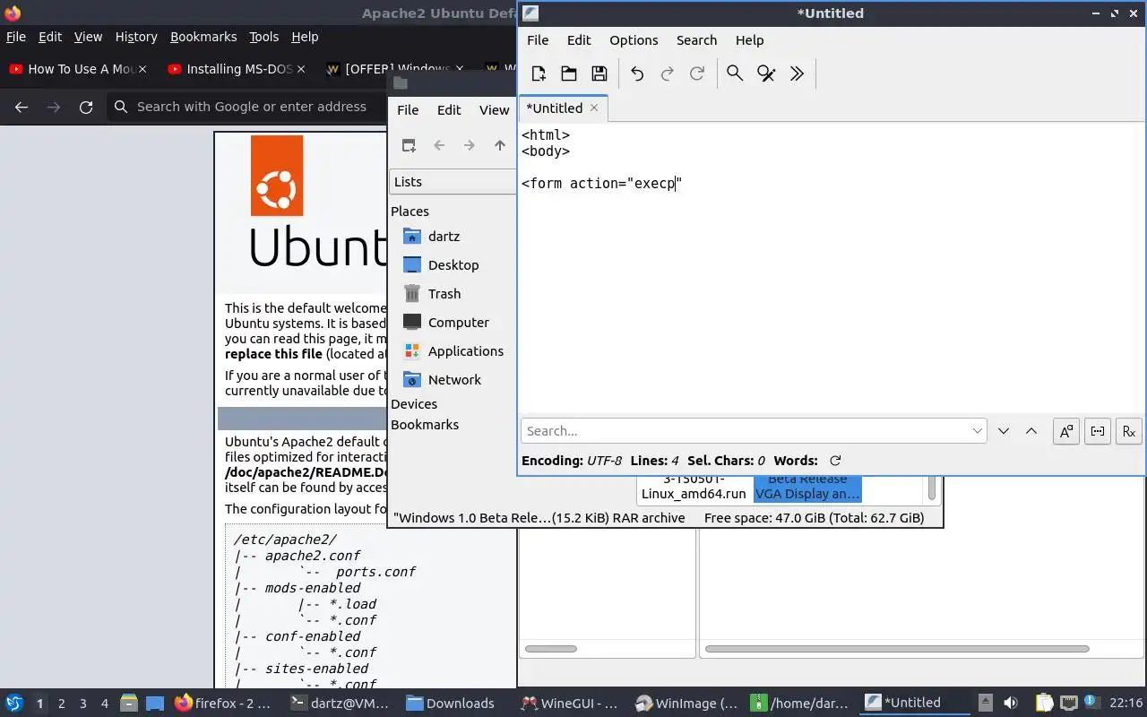The width and height of the screenshot is (1147, 717).
Task: Toggle Match Case search option
Action: click(x=1065, y=431)
